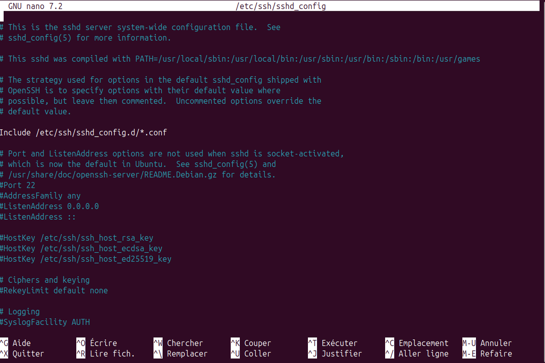Screen dimensions: 545x363
Task: Place cursor on #SyslogFacility AUTH line
Action: click(x=45, y=322)
